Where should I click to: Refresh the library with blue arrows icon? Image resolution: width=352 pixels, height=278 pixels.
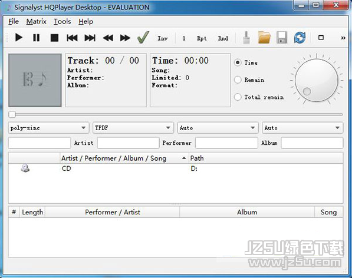[300, 38]
